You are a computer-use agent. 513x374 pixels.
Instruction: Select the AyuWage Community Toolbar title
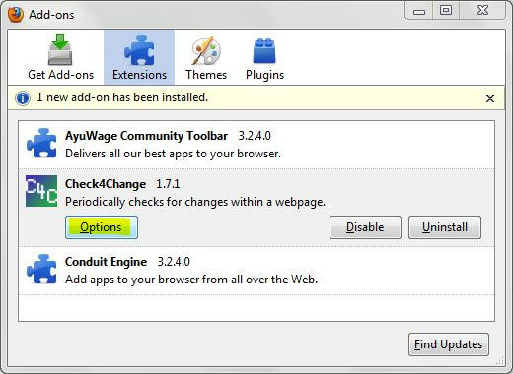(x=146, y=136)
